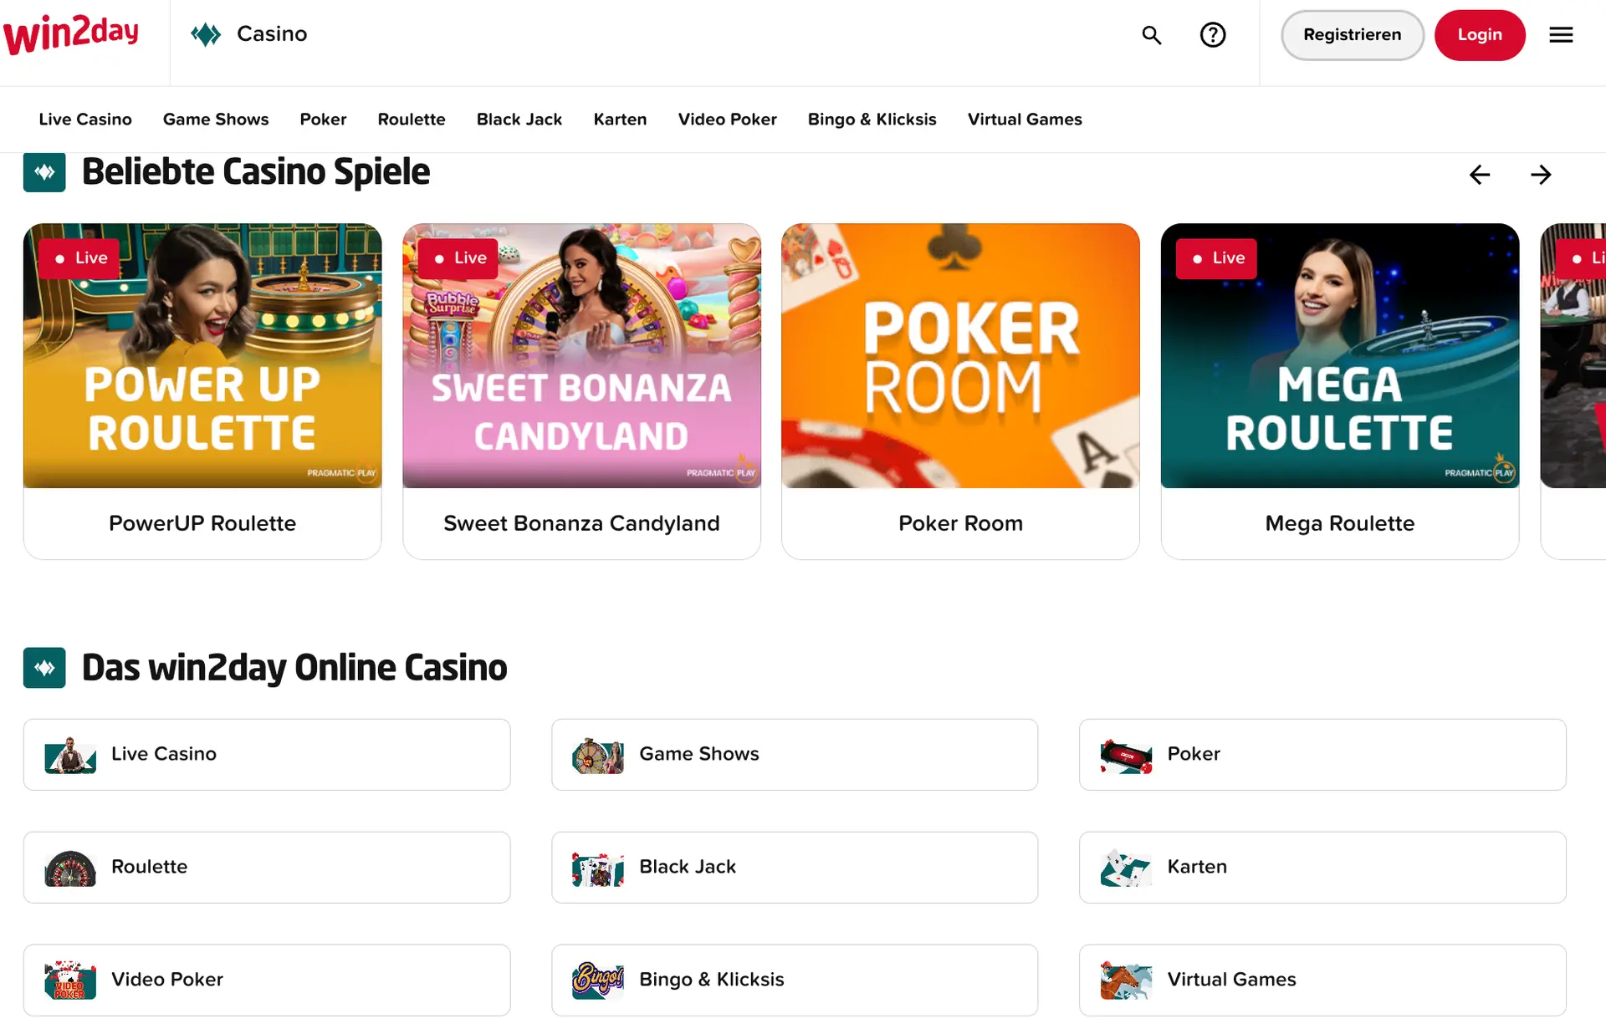Click the Das win2day Online Casino icon
The image size is (1606, 1034).
pos(44,668)
